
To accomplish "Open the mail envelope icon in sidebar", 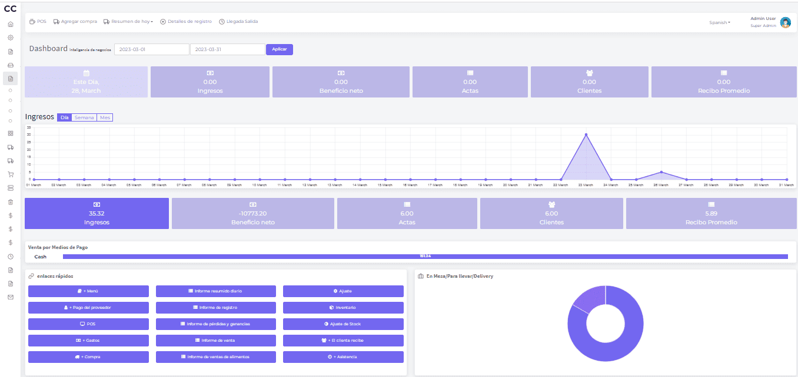I will click(x=10, y=297).
